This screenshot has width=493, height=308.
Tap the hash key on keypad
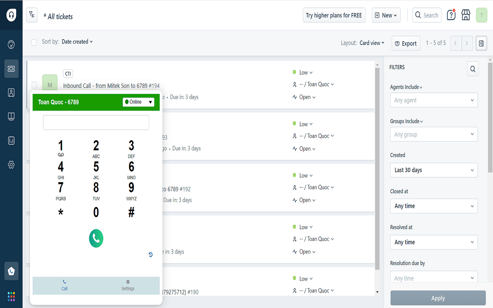(131, 212)
